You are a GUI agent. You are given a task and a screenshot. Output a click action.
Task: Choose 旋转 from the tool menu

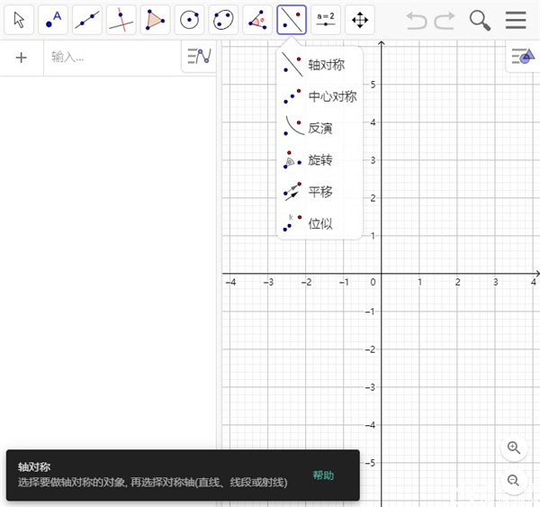(319, 160)
